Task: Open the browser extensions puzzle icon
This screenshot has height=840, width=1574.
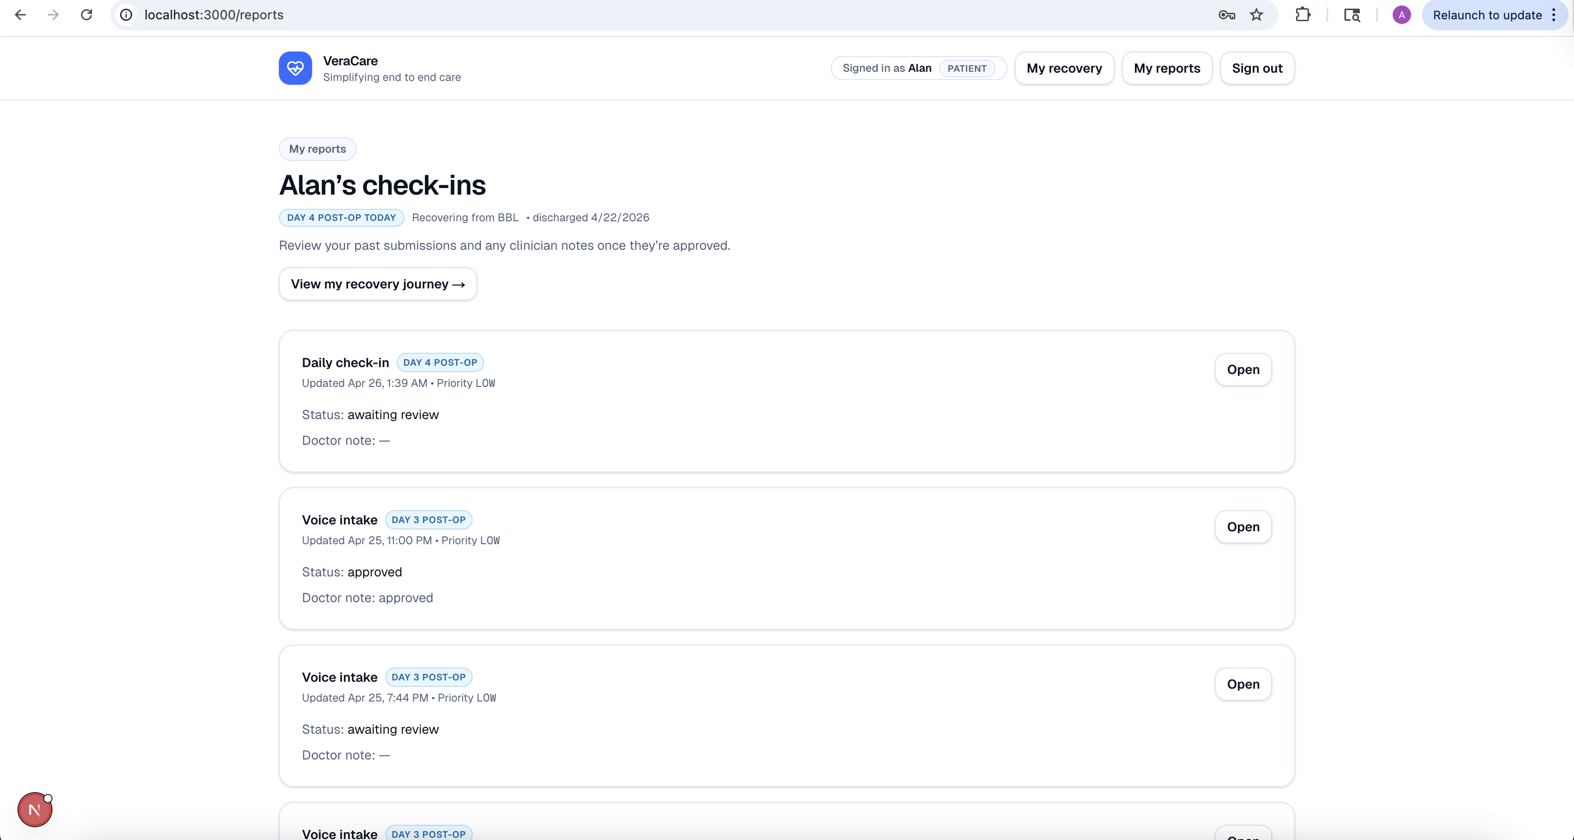Action: [1303, 15]
